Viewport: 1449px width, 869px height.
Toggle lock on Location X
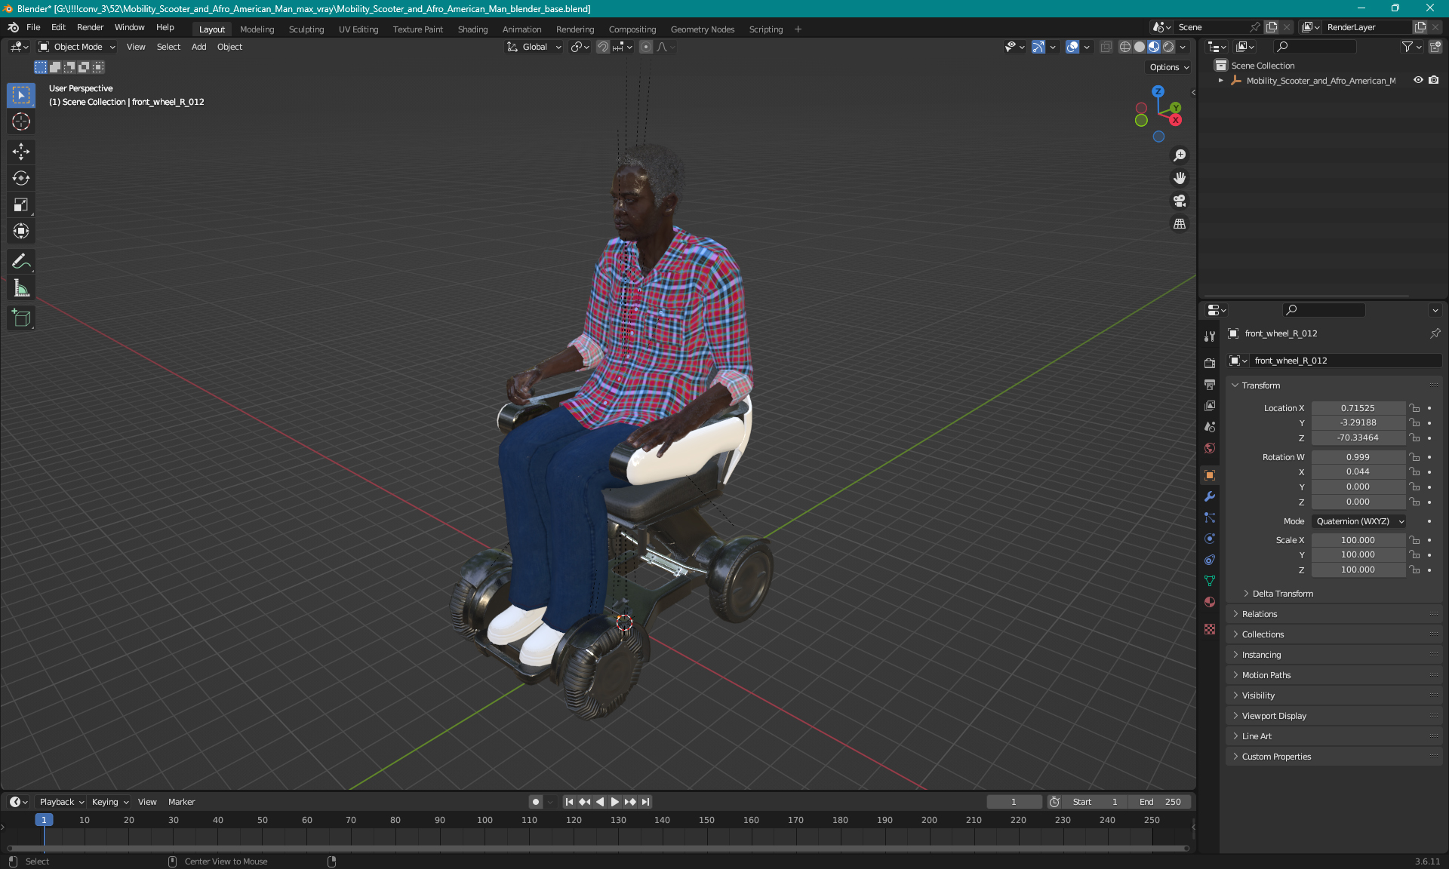1415,408
